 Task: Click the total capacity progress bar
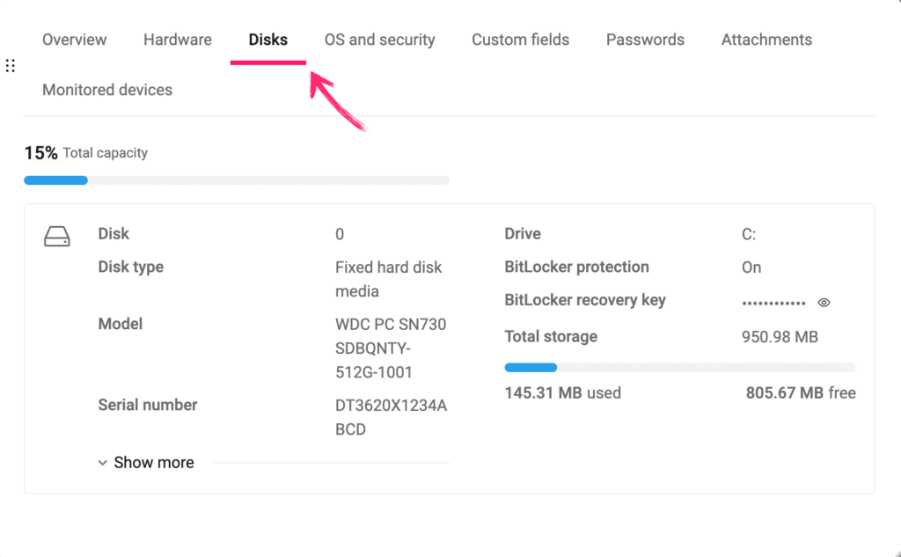[237, 180]
